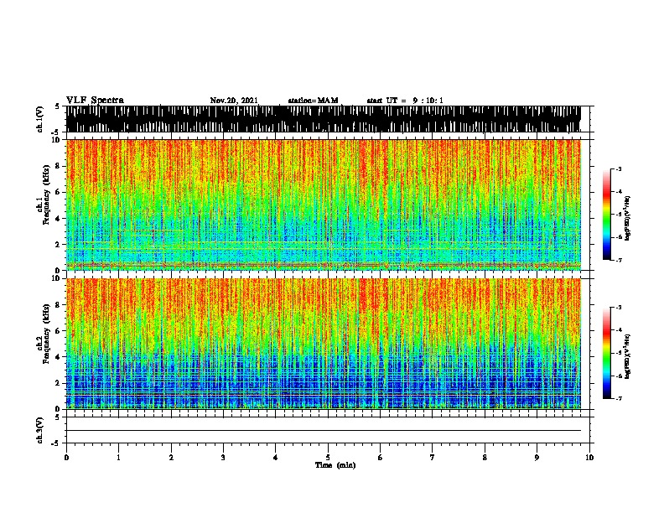Click the time axis tick label "6"
Viewport: 664px width, 513px height.
point(380,458)
